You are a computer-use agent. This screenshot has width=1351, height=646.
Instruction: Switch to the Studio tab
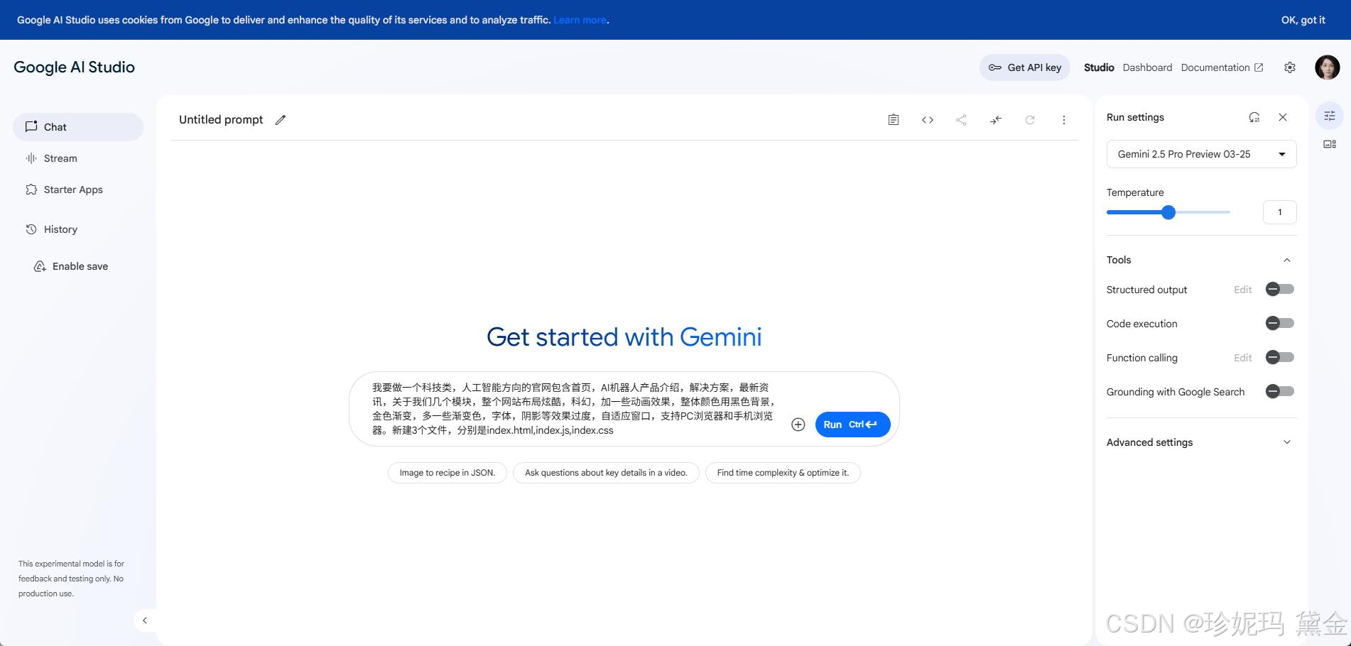(x=1099, y=67)
